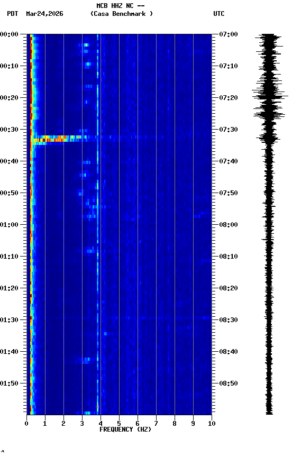Click the frequency axis tick label 7
The height and width of the screenshot is (457, 292).
[156, 424]
